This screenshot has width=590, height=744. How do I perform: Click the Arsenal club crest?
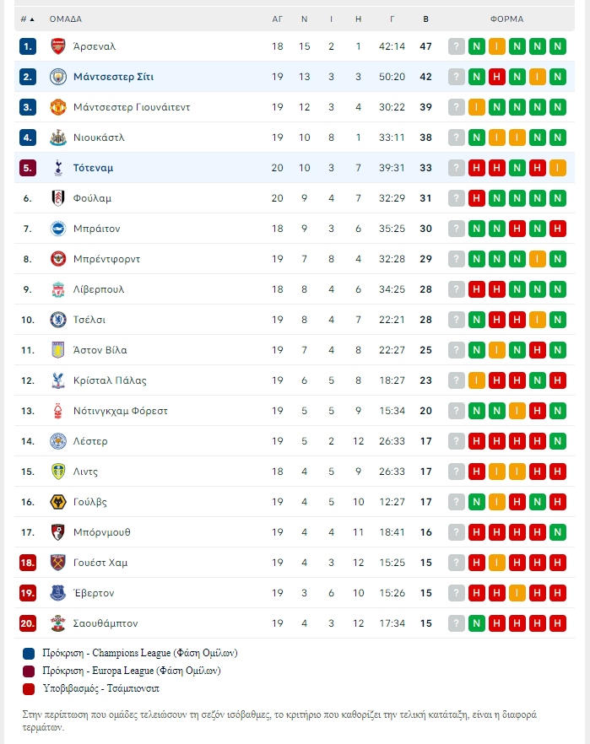58,46
